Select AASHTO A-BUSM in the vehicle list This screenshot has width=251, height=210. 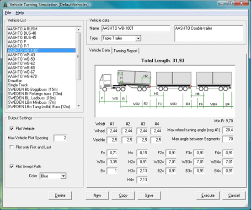(42, 29)
